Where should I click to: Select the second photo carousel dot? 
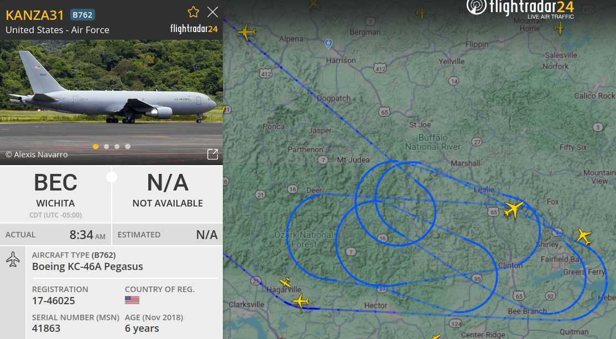click(106, 146)
